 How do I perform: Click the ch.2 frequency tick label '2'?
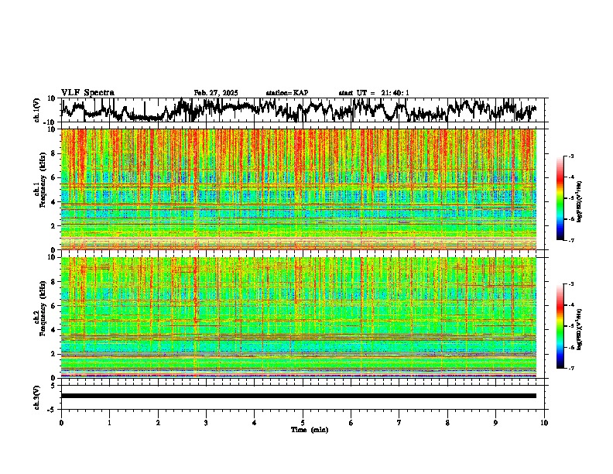53,354
